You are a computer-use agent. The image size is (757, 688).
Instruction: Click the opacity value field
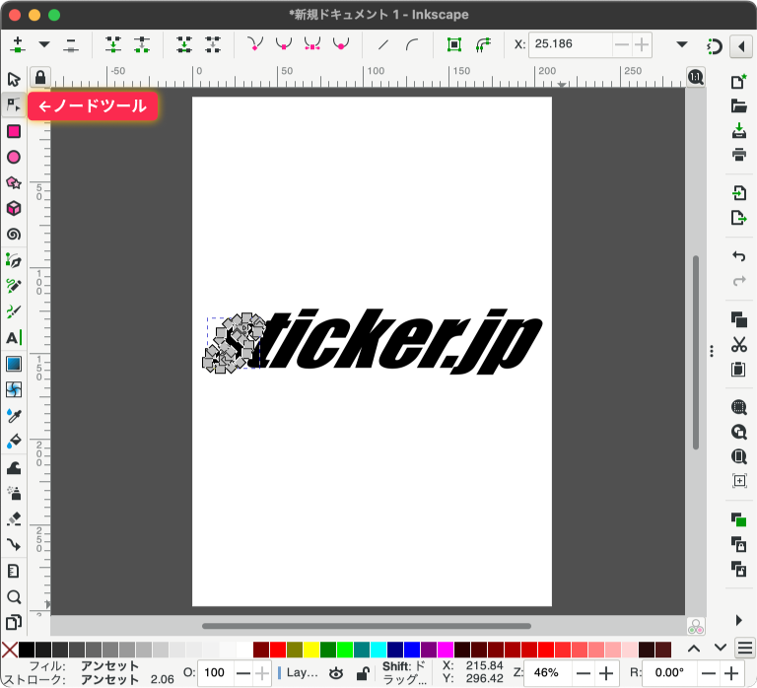(216, 672)
